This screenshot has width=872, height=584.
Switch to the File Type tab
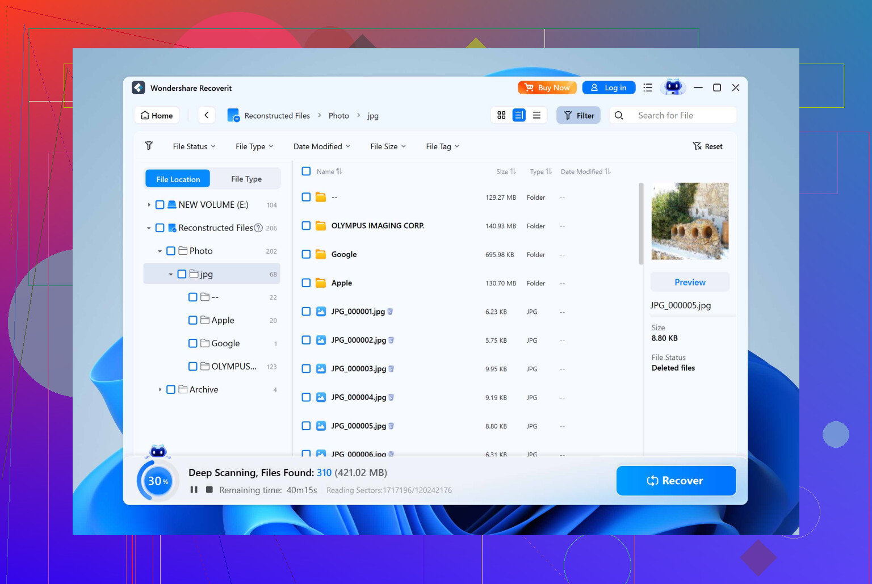click(x=246, y=179)
